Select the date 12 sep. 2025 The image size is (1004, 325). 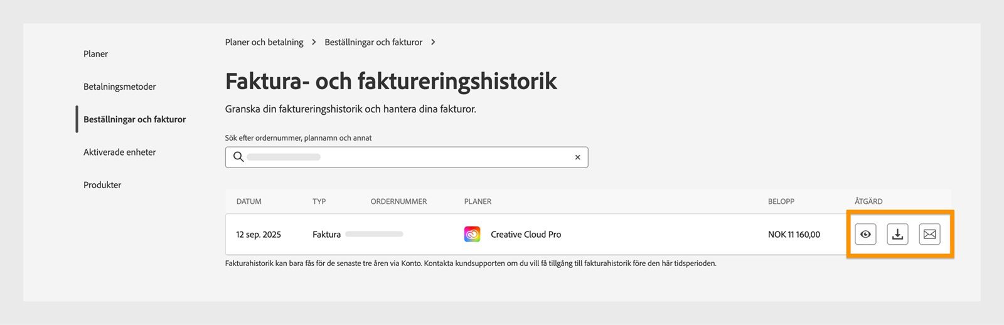[x=259, y=235]
